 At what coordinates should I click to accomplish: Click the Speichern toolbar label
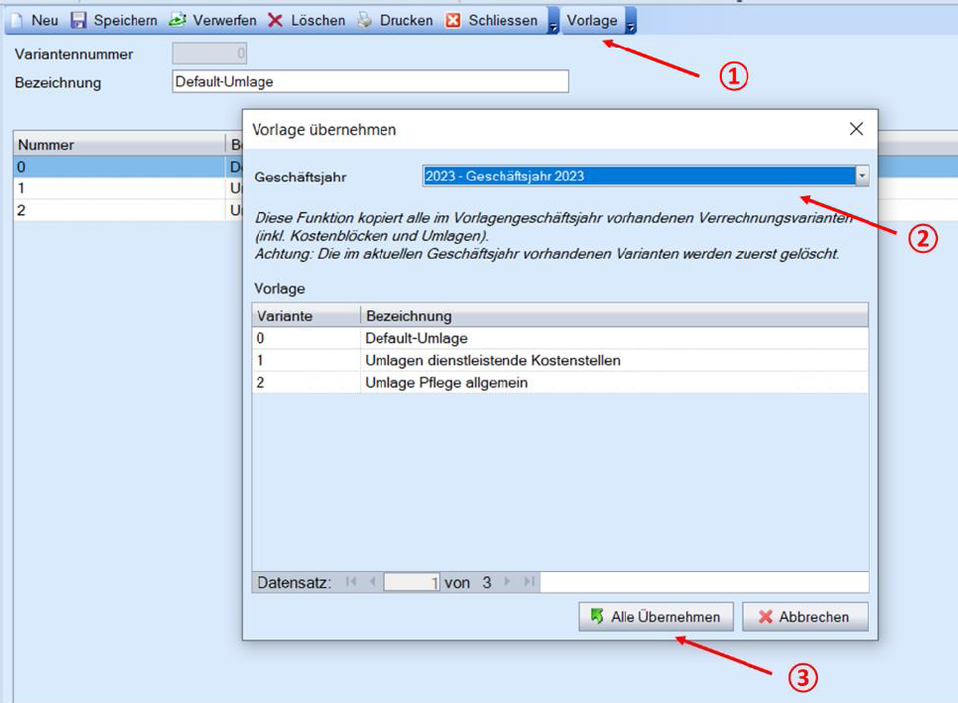point(125,21)
